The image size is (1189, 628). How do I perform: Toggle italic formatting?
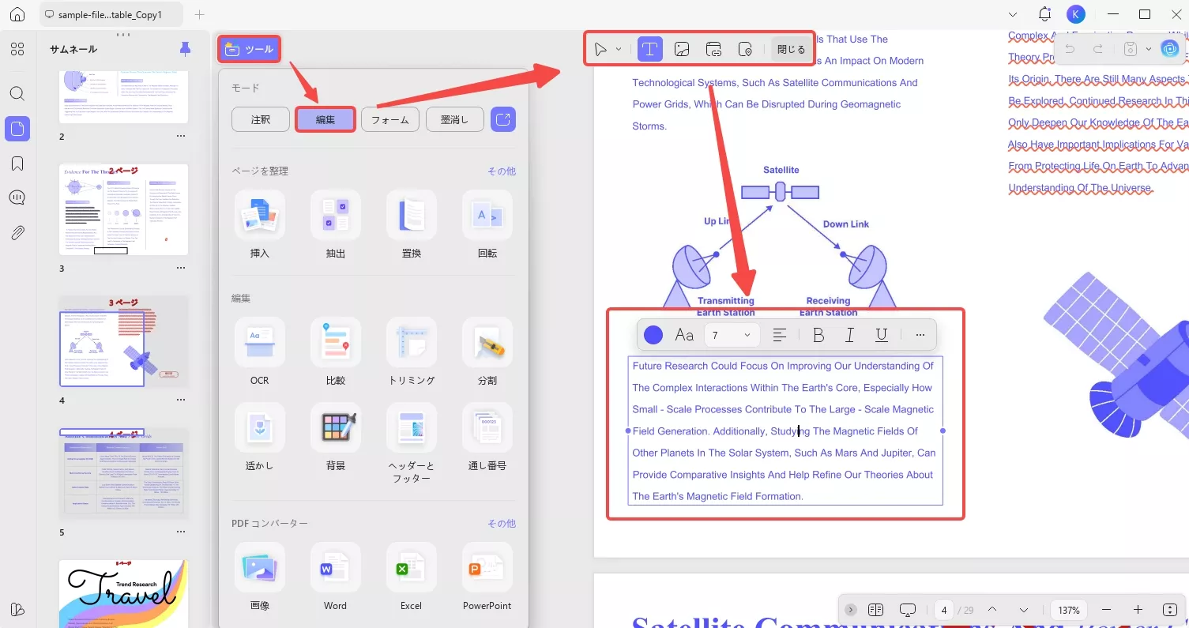point(849,335)
